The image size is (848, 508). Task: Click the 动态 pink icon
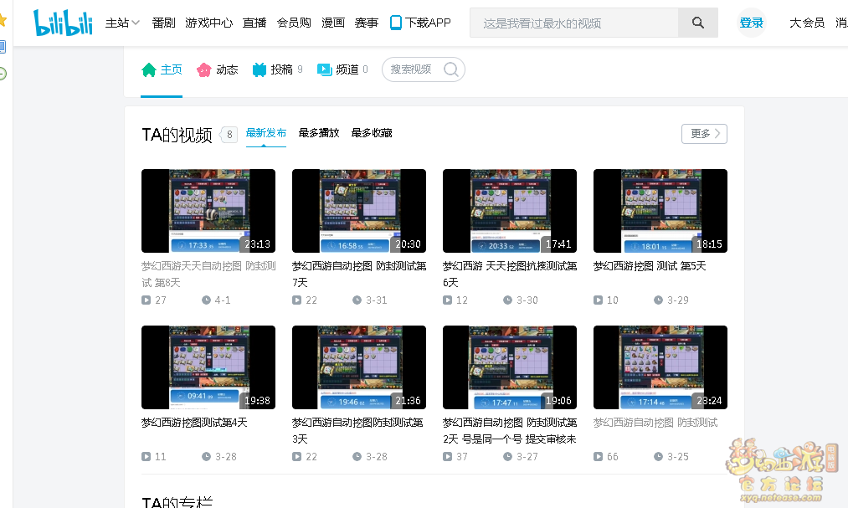click(204, 69)
